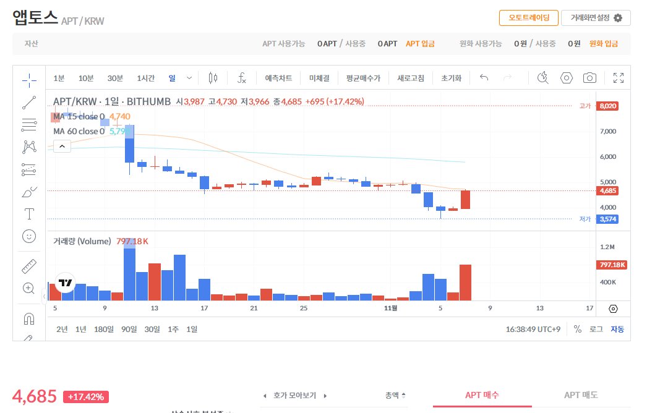Open time axis settings icon
Image resolution: width=647 pixels, height=413 pixels.
613,309
